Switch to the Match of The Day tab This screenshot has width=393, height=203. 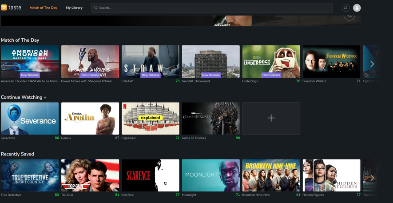pyautogui.click(x=44, y=8)
